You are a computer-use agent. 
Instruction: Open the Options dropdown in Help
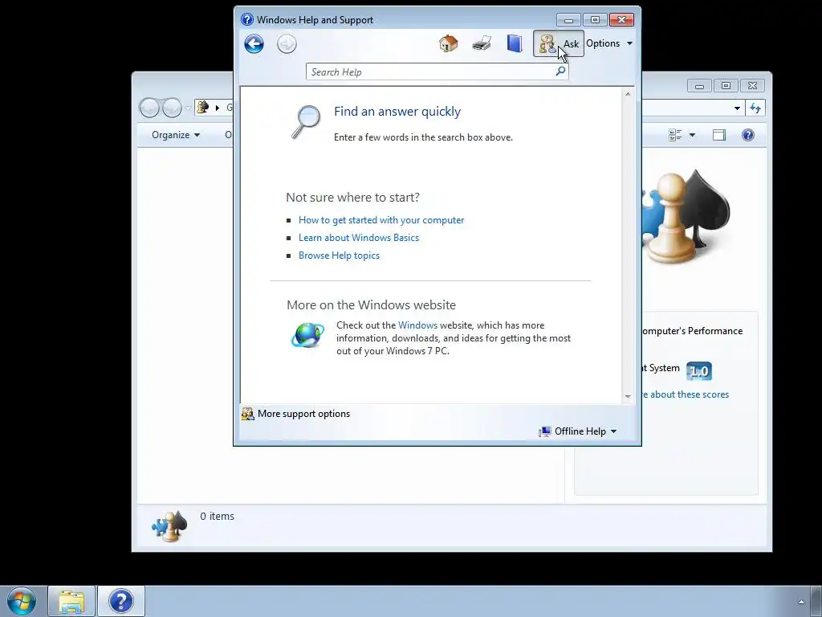[x=609, y=43]
